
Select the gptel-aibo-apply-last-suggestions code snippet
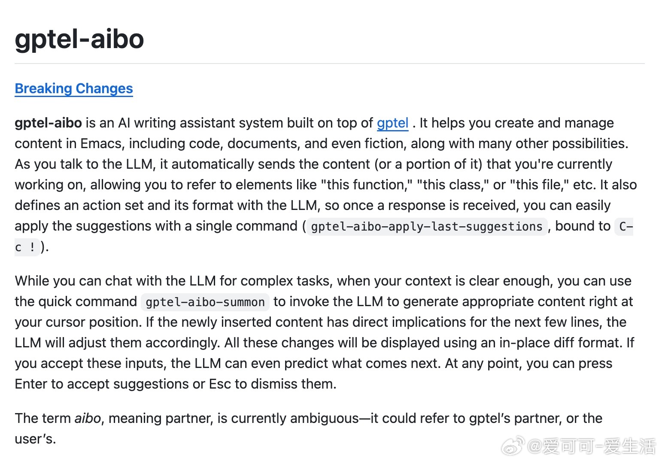[427, 226]
